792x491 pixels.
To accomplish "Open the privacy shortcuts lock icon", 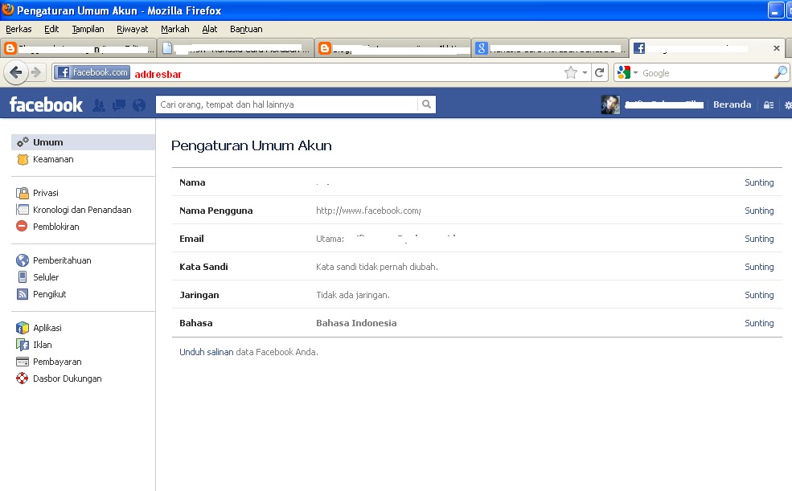I will click(768, 105).
